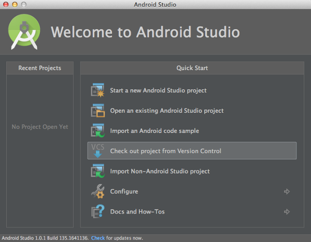Click the Android Studio build version text
This screenshot has height=242, width=311.
[45, 238]
